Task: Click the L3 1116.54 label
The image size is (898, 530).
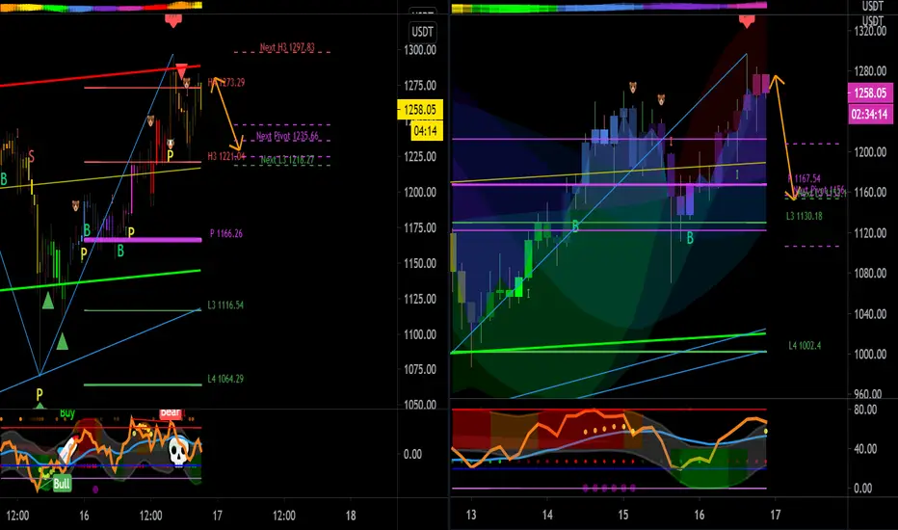Action: [x=225, y=305]
